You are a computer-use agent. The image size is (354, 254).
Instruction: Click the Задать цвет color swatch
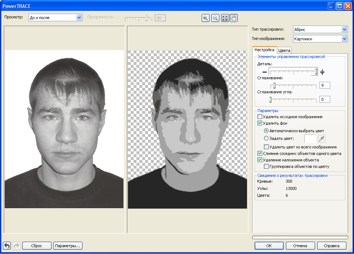pos(310,139)
